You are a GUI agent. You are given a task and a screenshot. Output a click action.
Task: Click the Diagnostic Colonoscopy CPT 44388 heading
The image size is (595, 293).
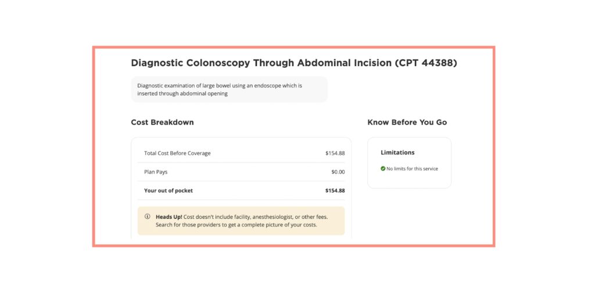(x=293, y=63)
